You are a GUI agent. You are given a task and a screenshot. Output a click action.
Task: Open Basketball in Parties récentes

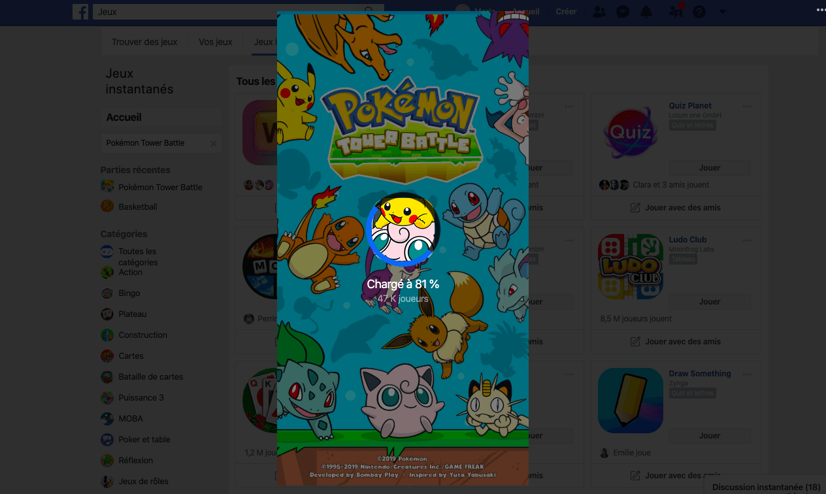tap(138, 206)
